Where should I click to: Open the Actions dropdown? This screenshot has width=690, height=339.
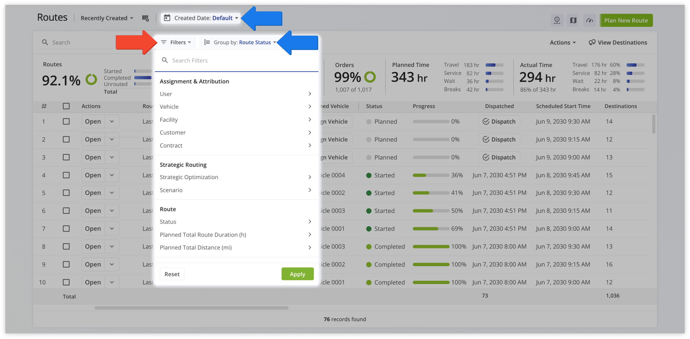point(563,42)
